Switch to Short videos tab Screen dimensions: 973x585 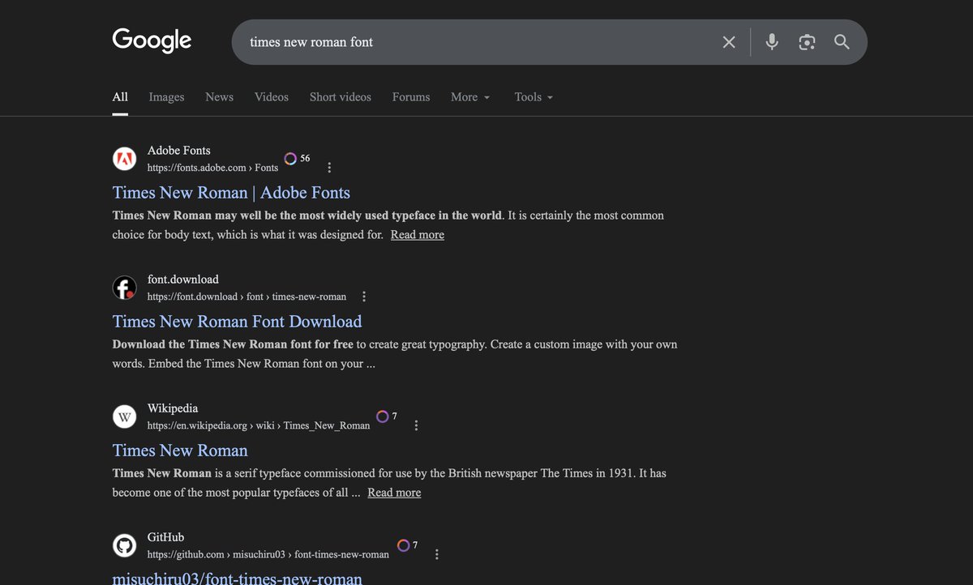341,97
